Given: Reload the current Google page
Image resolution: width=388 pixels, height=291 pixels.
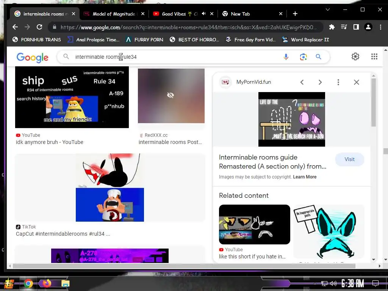Looking at the screenshot, I should pyautogui.click(x=39, y=27).
